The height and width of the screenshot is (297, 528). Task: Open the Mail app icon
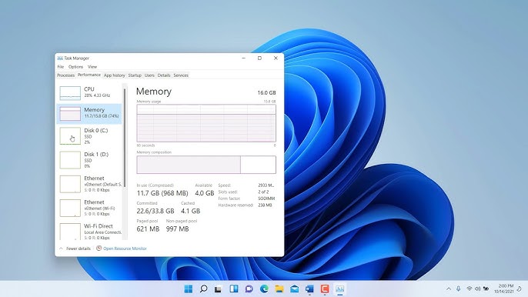pos(294,289)
